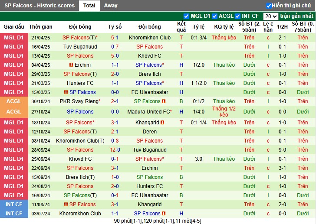The image size is (316, 224).
Task: Open Tuv Buganuud team on 16/04/25 row
Action: click(80, 47)
